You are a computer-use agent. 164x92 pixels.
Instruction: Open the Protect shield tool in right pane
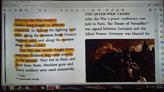tap(162, 59)
